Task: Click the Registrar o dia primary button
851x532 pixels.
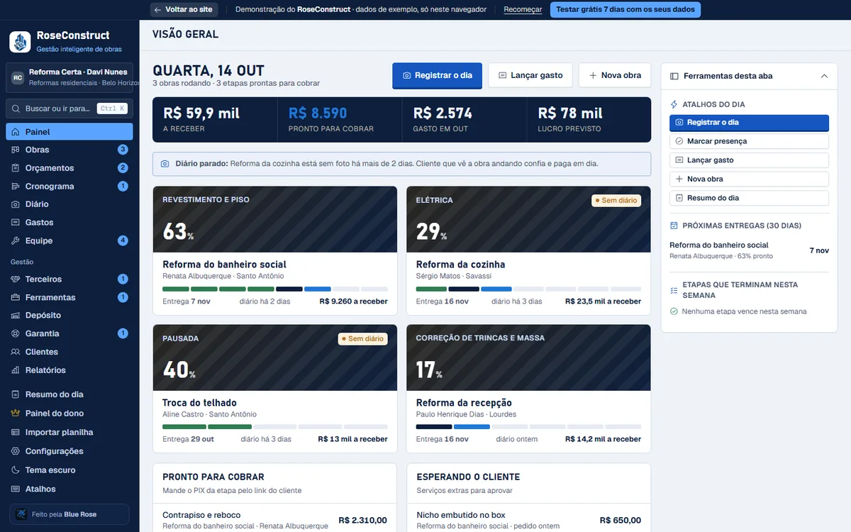Action: (x=438, y=76)
